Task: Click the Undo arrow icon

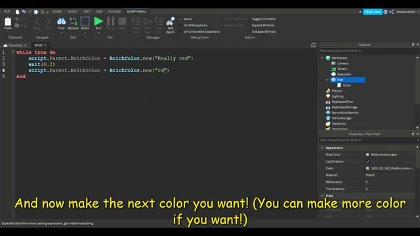Action: [24, 12]
